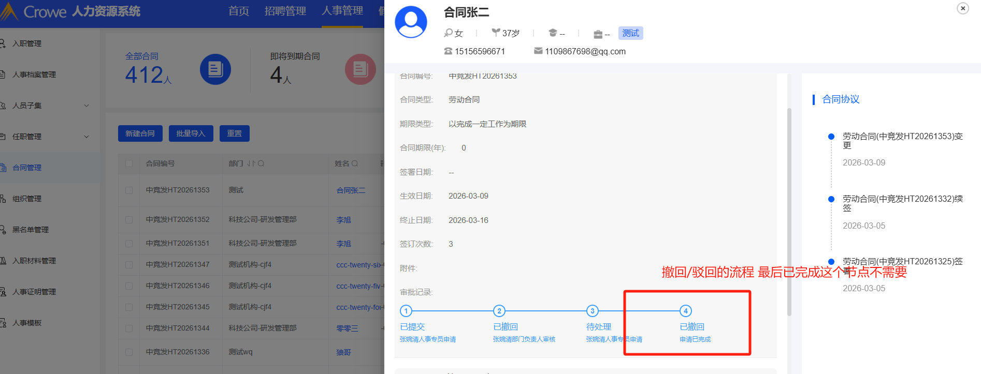Image resolution: width=981 pixels, height=374 pixels.
Task: Click the envelope icon next to email
Action: point(538,51)
